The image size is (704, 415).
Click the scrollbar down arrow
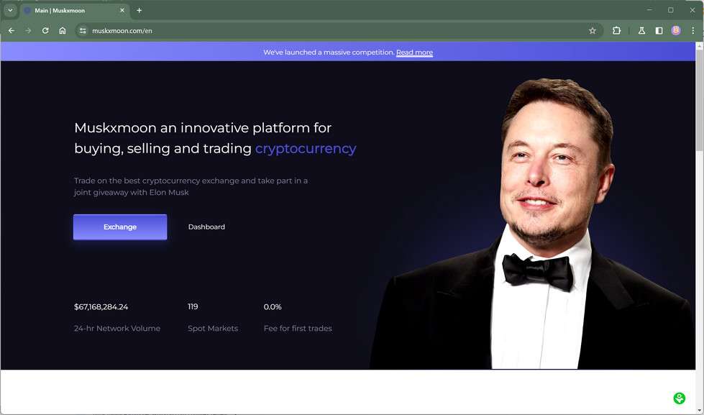pyautogui.click(x=700, y=411)
